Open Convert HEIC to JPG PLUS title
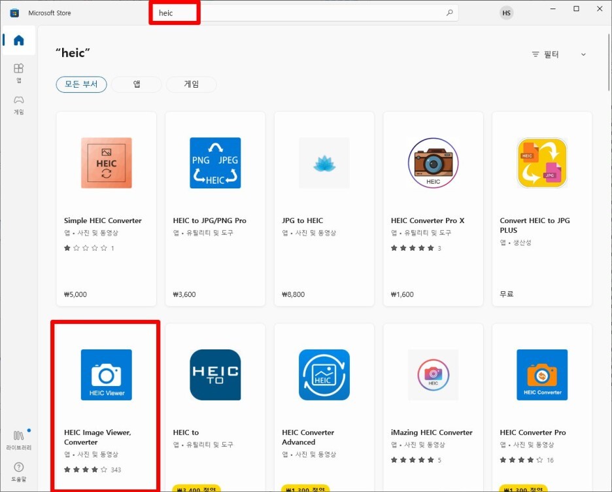The height and width of the screenshot is (492, 612). (535, 225)
